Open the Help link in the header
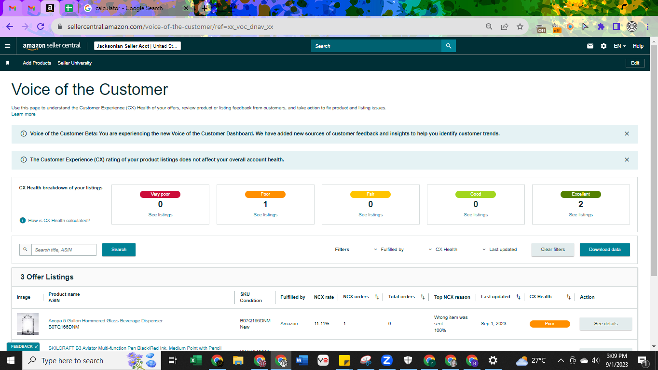This screenshot has height=370, width=658. (638, 46)
